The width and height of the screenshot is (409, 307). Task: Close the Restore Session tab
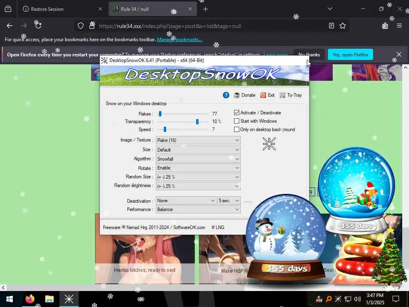100,9
